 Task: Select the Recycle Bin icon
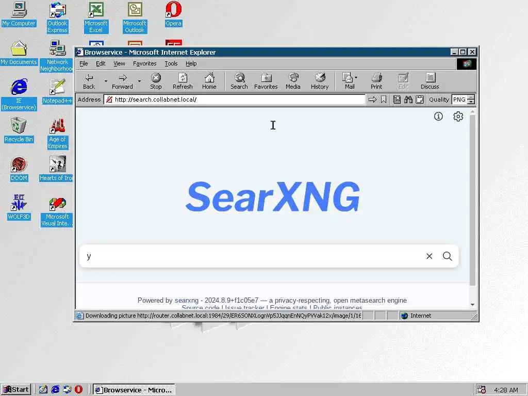19,130
